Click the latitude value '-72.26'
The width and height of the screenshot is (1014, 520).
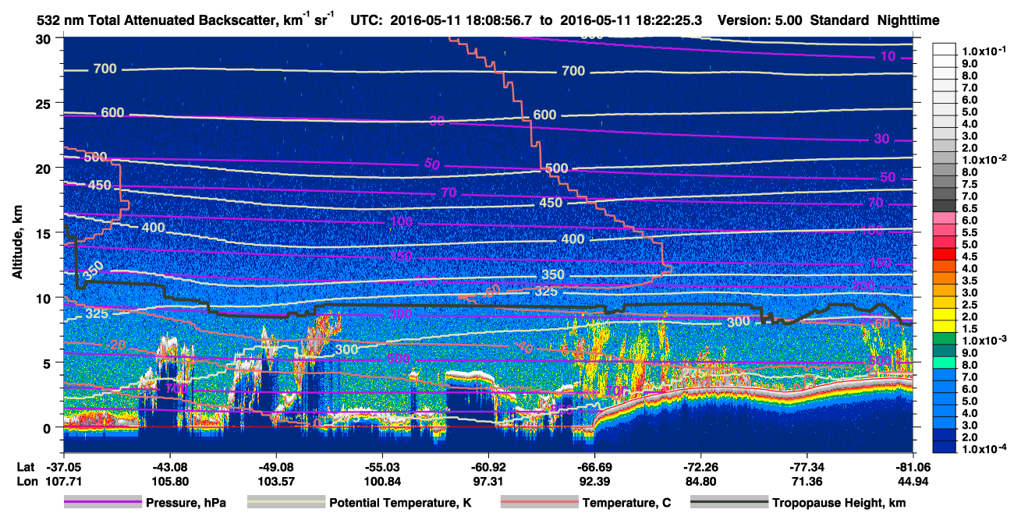point(700,465)
